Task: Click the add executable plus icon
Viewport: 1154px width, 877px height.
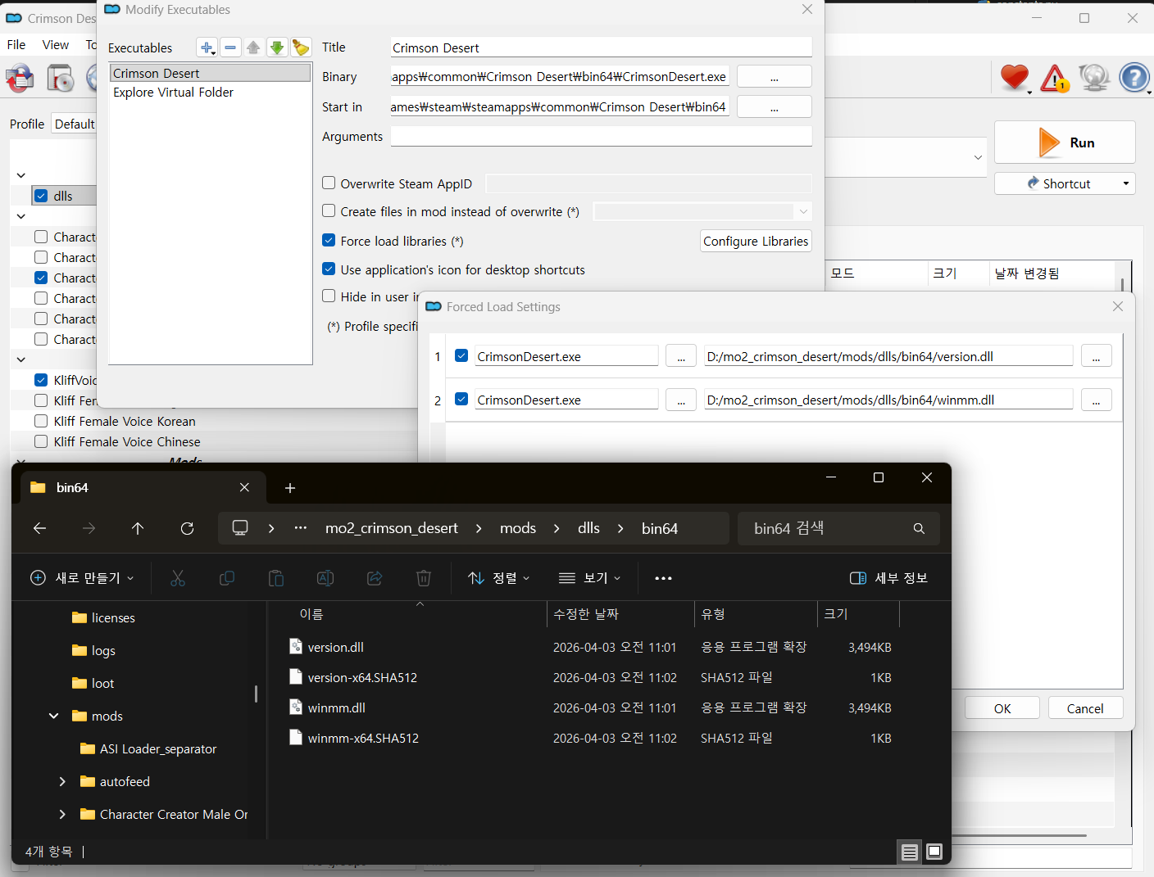Action: point(206,47)
